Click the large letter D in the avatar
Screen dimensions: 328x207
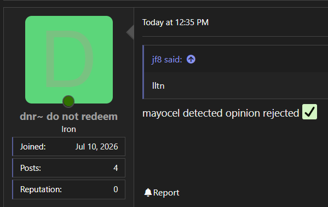point(69,59)
